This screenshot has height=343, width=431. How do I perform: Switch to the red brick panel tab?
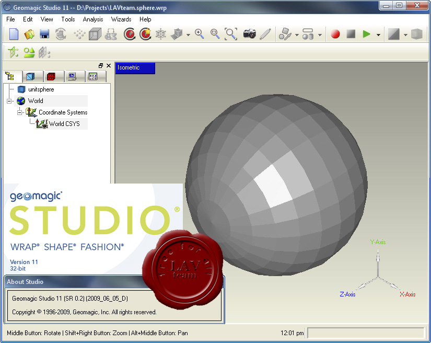[51, 76]
